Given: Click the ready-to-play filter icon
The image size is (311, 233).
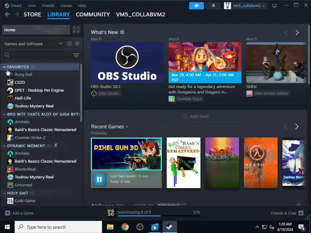Looking at the screenshot, I should (x=77, y=44).
